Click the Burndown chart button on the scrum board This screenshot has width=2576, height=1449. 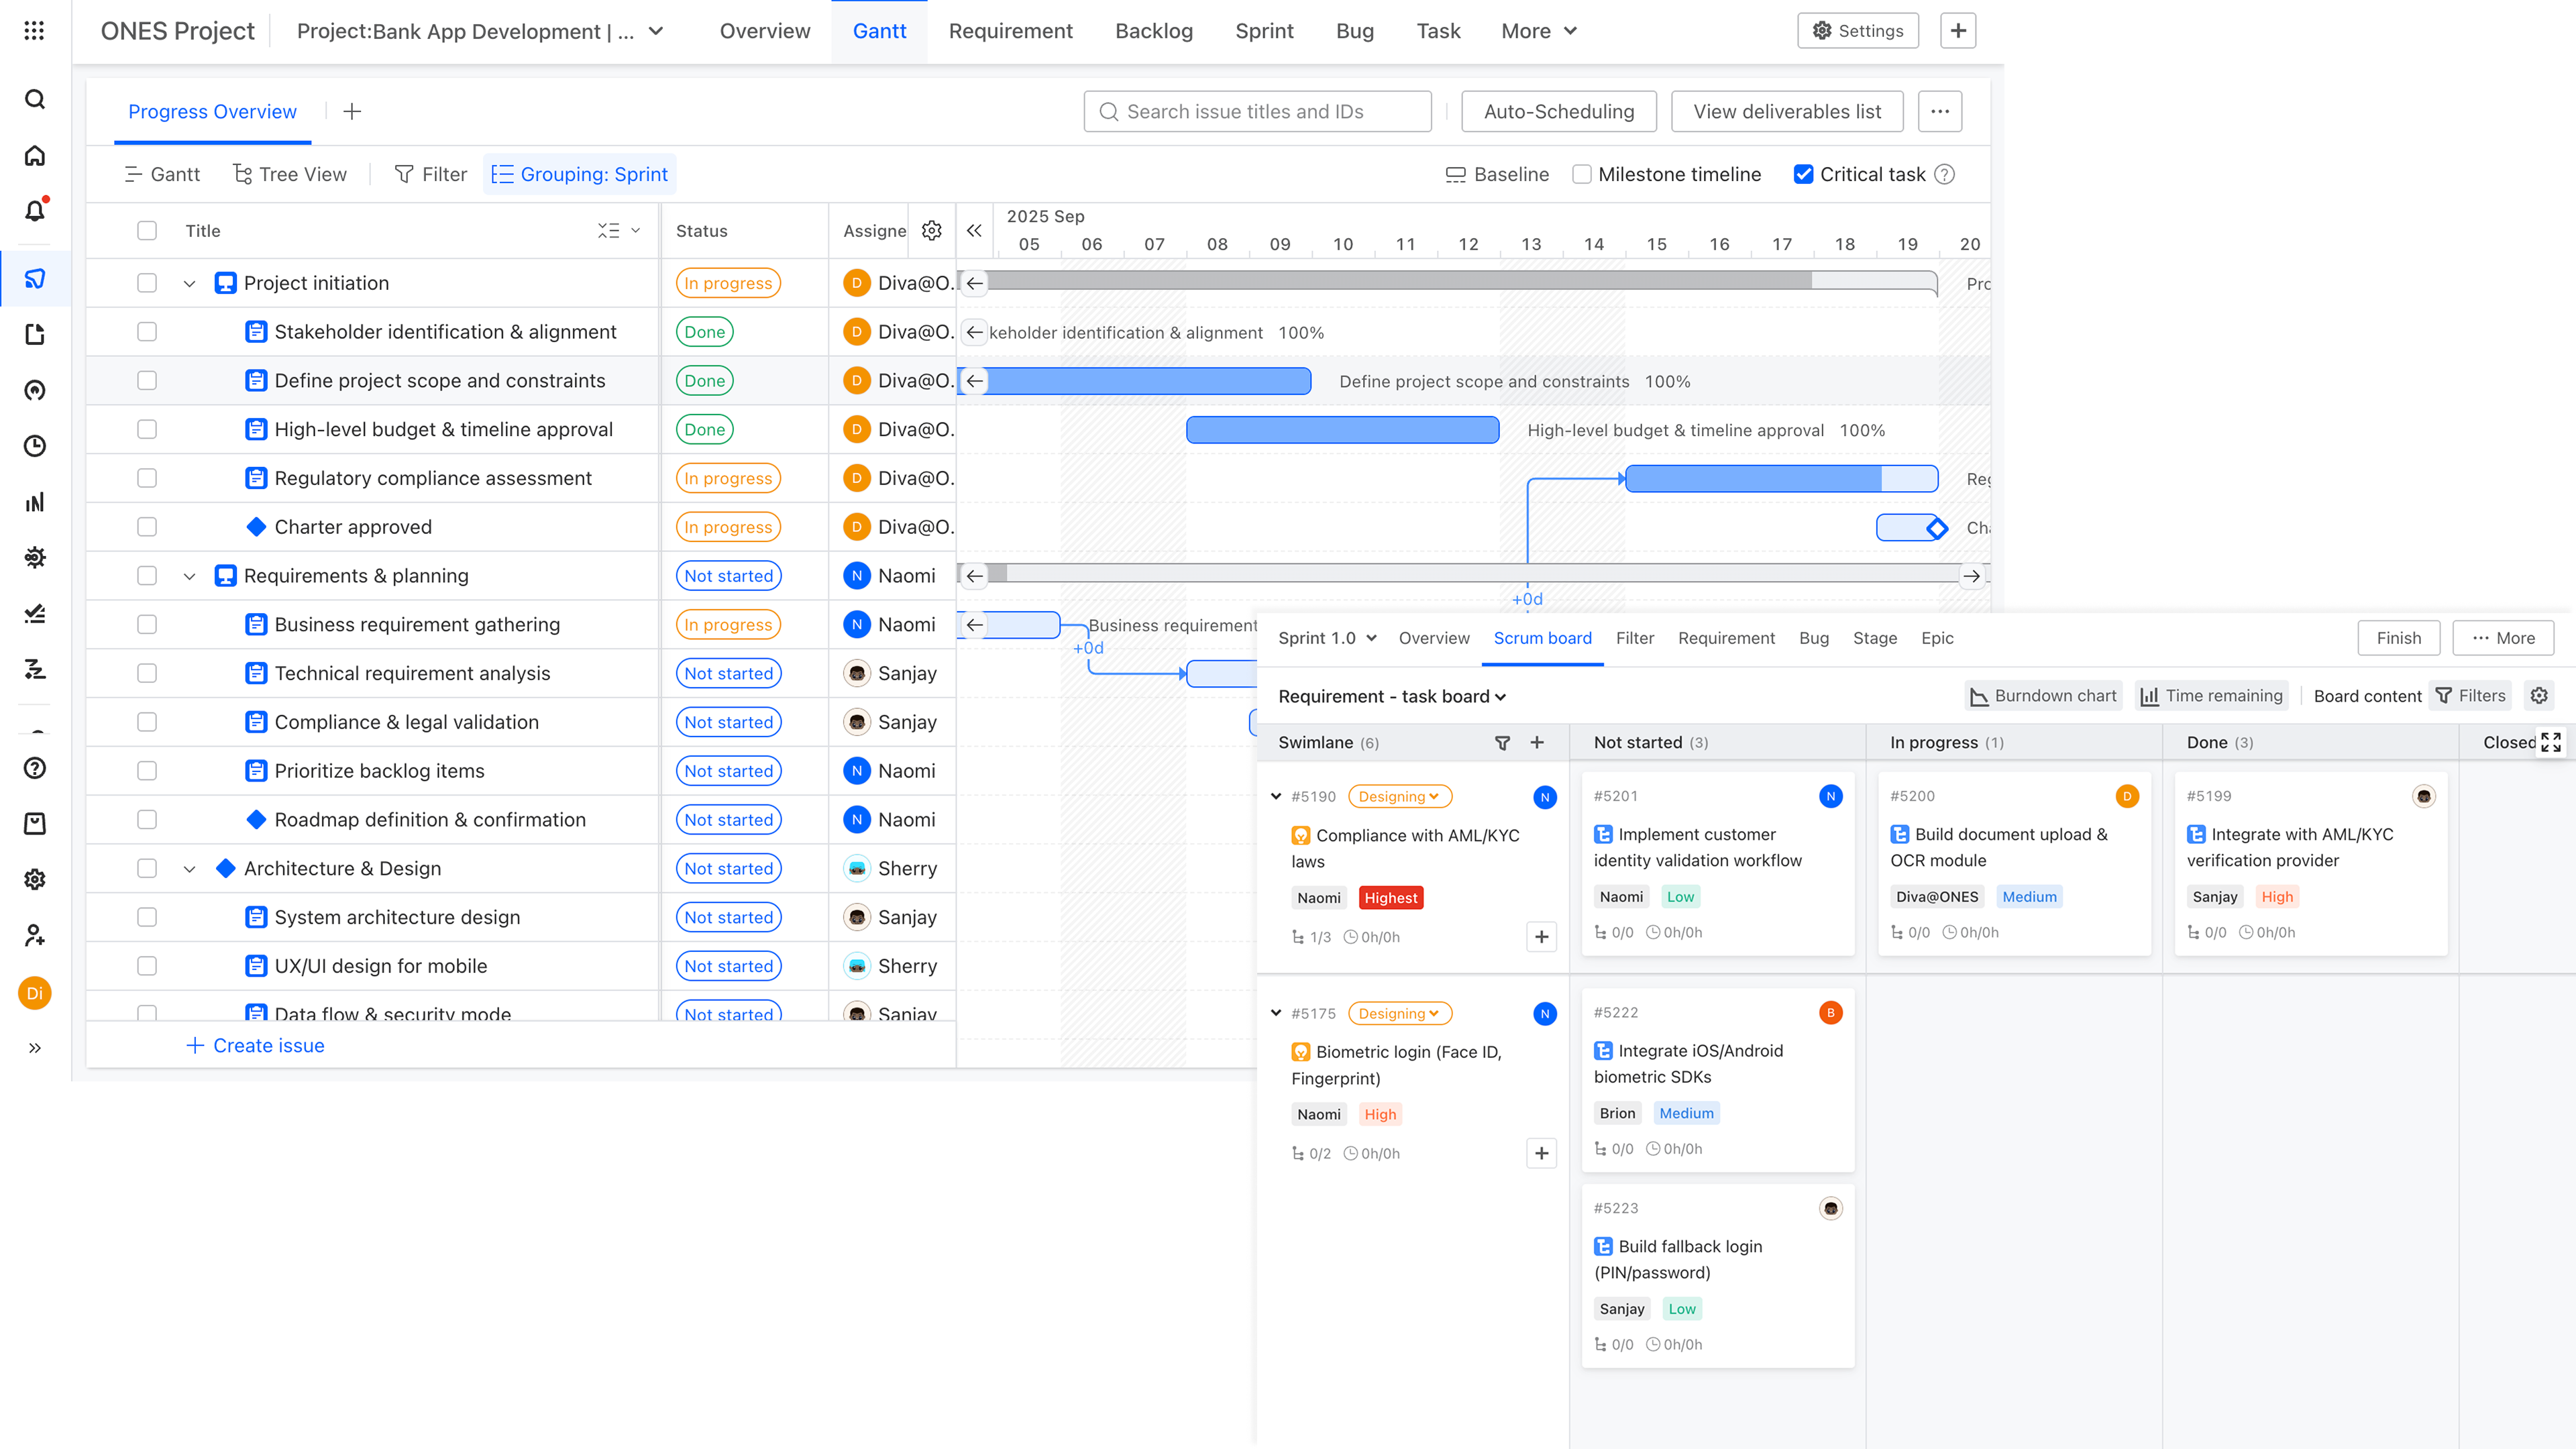click(x=2042, y=695)
